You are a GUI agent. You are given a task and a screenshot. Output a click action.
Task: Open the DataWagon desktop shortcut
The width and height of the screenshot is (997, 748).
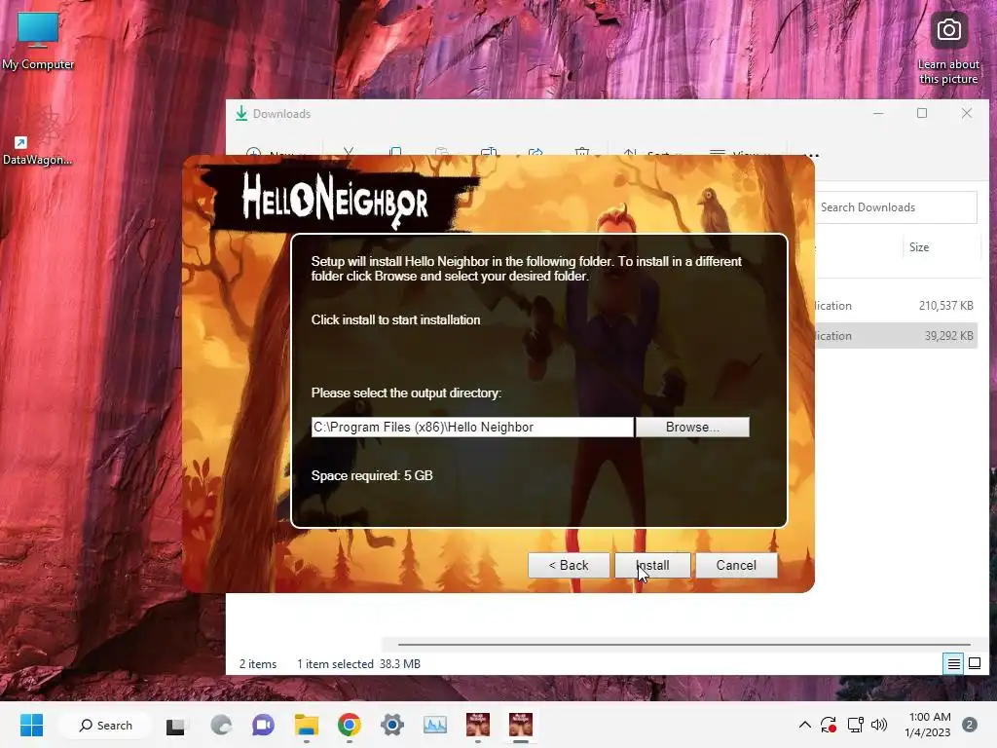[x=37, y=135]
